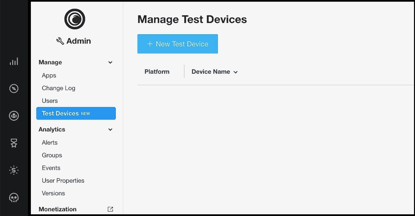This screenshot has height=216, width=415.
Task: Select the Test Devices menu item
Action: tap(76, 113)
